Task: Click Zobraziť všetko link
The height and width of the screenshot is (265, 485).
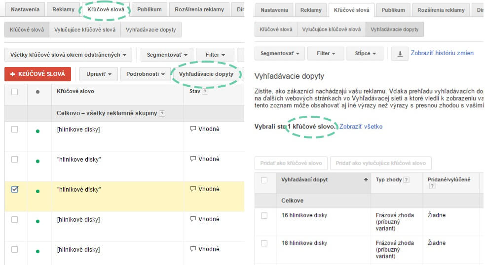Action: [x=361, y=127]
